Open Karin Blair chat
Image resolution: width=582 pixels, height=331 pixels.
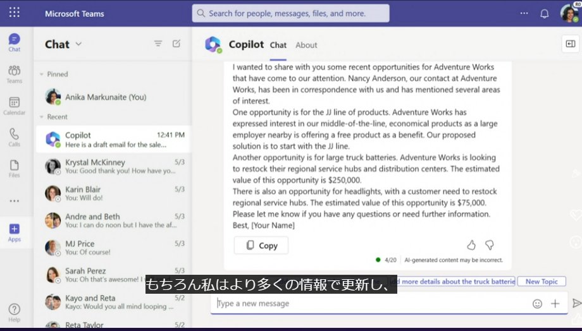coord(113,193)
